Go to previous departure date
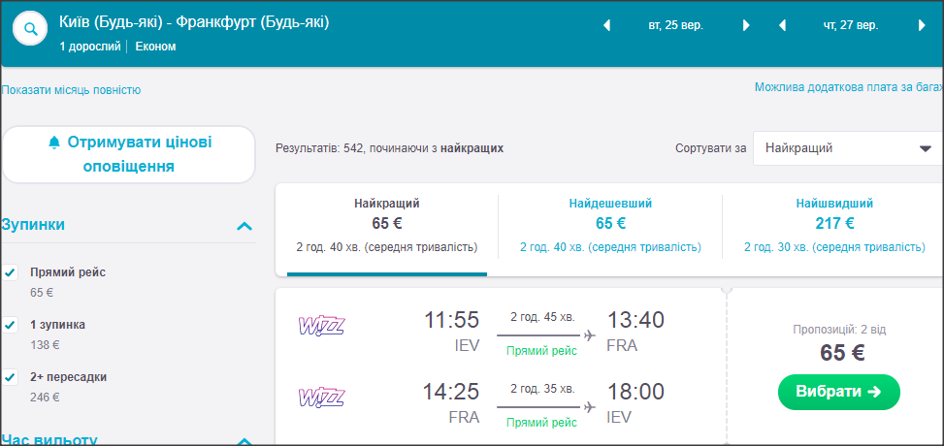 click(x=607, y=26)
